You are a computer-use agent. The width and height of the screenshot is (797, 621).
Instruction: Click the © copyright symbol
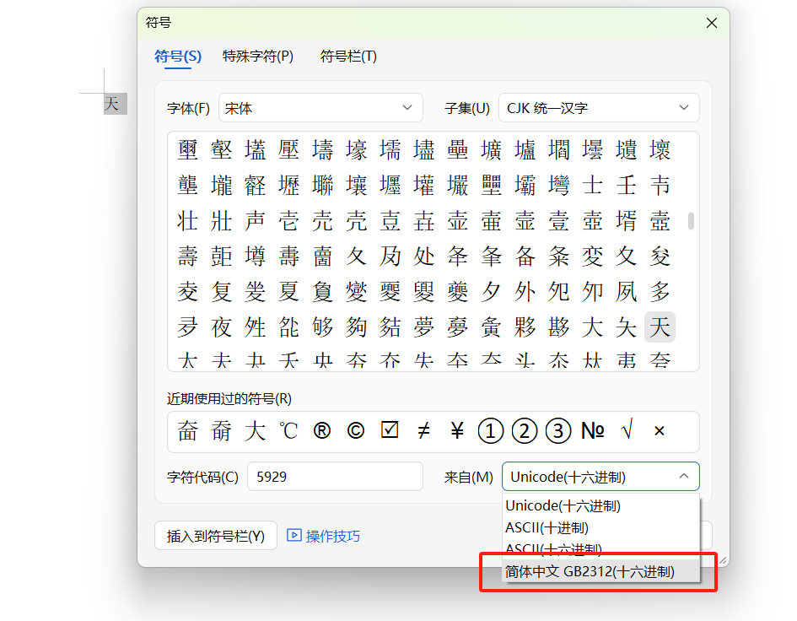tap(355, 430)
